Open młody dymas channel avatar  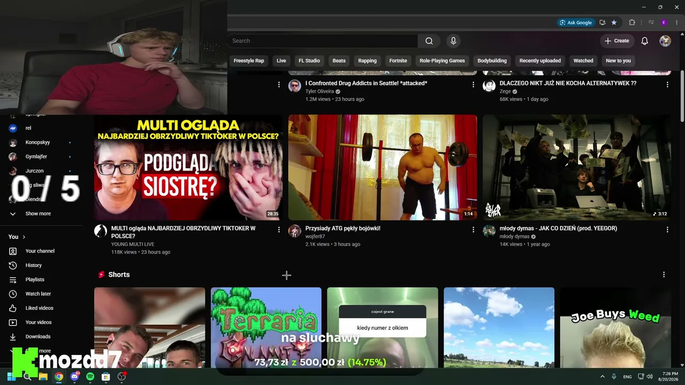click(489, 231)
